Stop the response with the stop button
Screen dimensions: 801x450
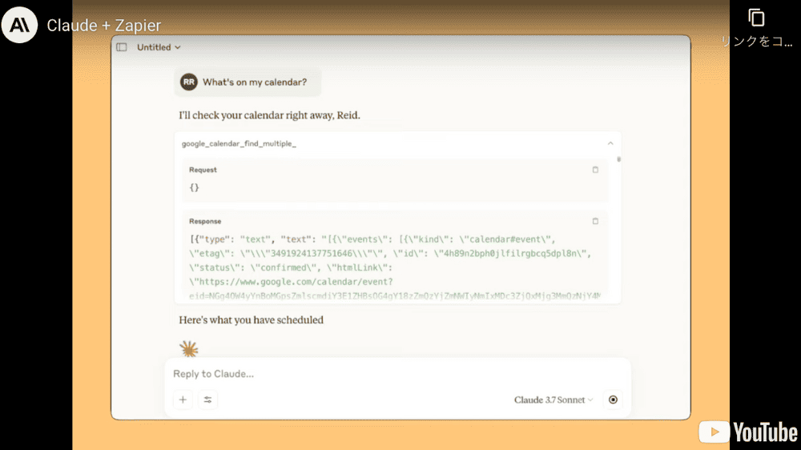click(613, 400)
